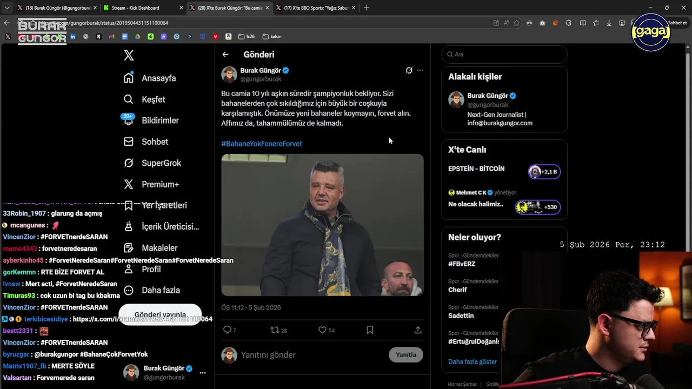692x389 pixels.
Task: Click the browser back arrow
Action: tap(7, 23)
